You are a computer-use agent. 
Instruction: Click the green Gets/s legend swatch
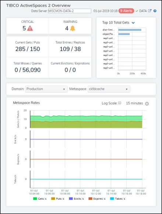(35, 199)
